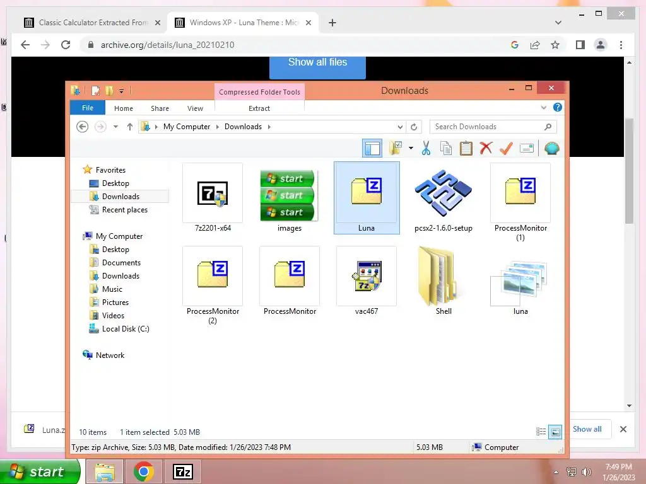Select Network in navigation pane
Viewport: 646px width, 484px height.
[110, 355]
